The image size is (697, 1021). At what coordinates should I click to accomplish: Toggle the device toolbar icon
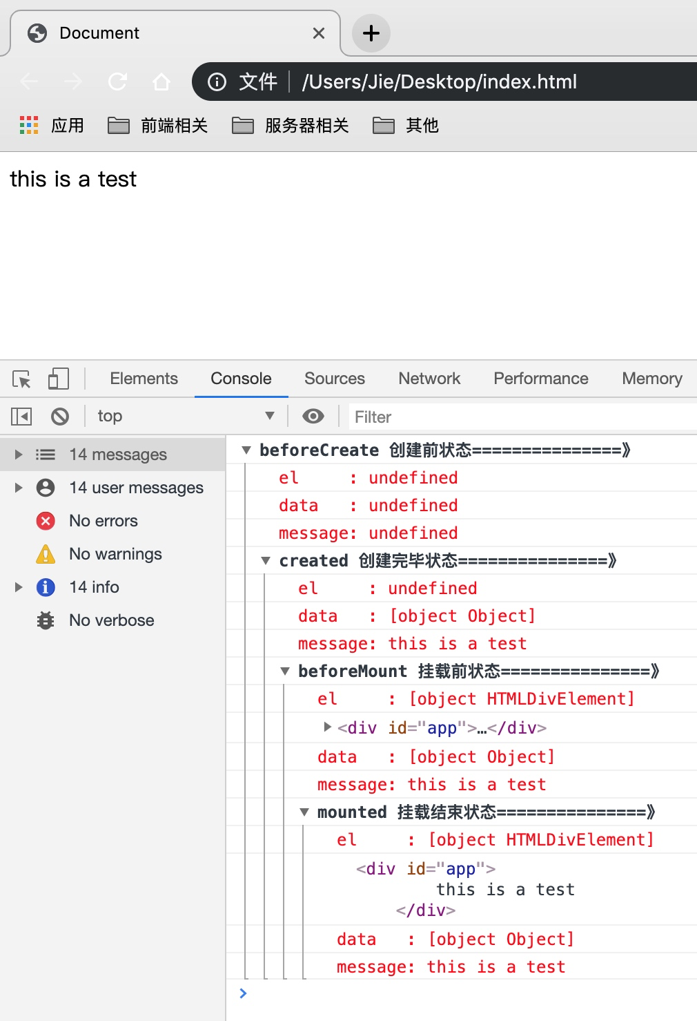point(59,379)
